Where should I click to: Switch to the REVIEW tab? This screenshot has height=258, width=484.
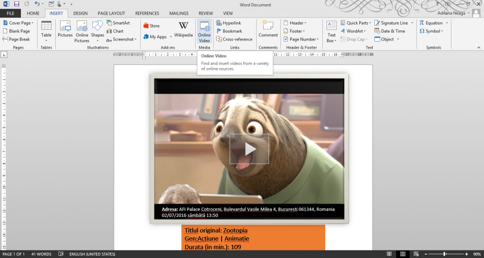(x=206, y=13)
